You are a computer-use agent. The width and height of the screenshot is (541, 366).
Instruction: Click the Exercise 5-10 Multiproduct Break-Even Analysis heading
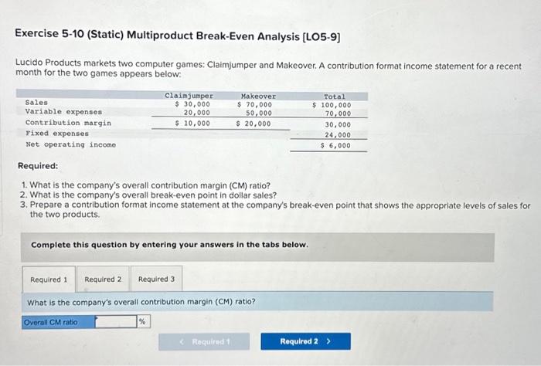pyautogui.click(x=178, y=36)
